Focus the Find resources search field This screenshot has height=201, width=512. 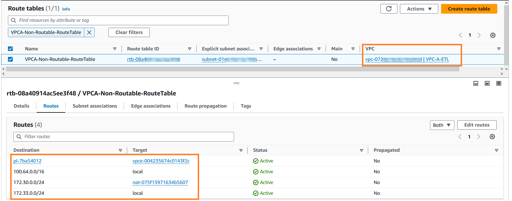[x=118, y=20]
